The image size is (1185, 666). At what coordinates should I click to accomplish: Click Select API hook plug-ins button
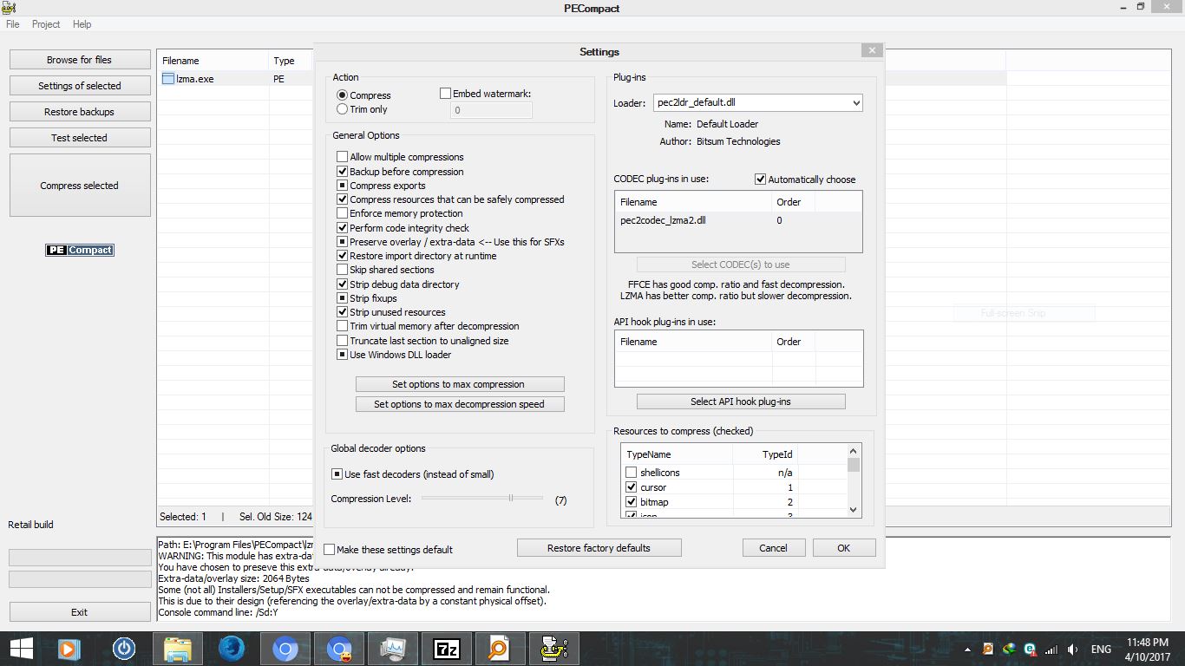(741, 402)
